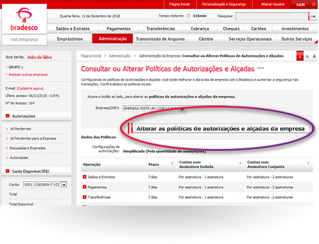Click Cadastre agora email link

[30, 88]
